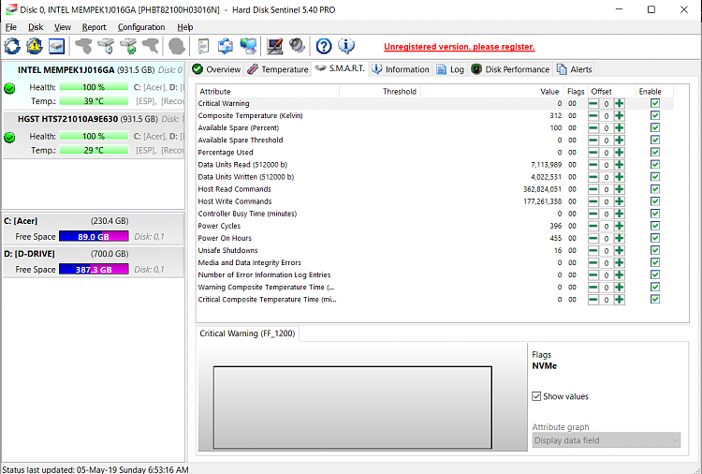The height and width of the screenshot is (474, 702).
Task: Uncheck the Show values checkbox
Action: 536,396
